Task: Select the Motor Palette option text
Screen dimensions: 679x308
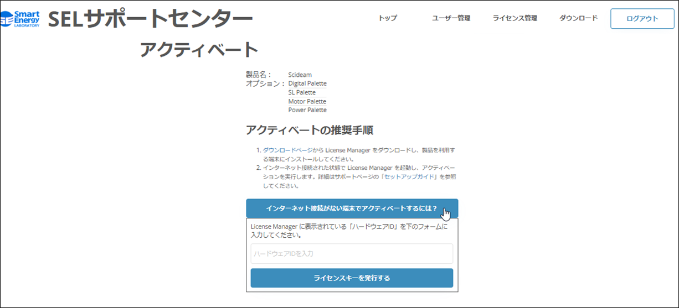Action: click(307, 101)
